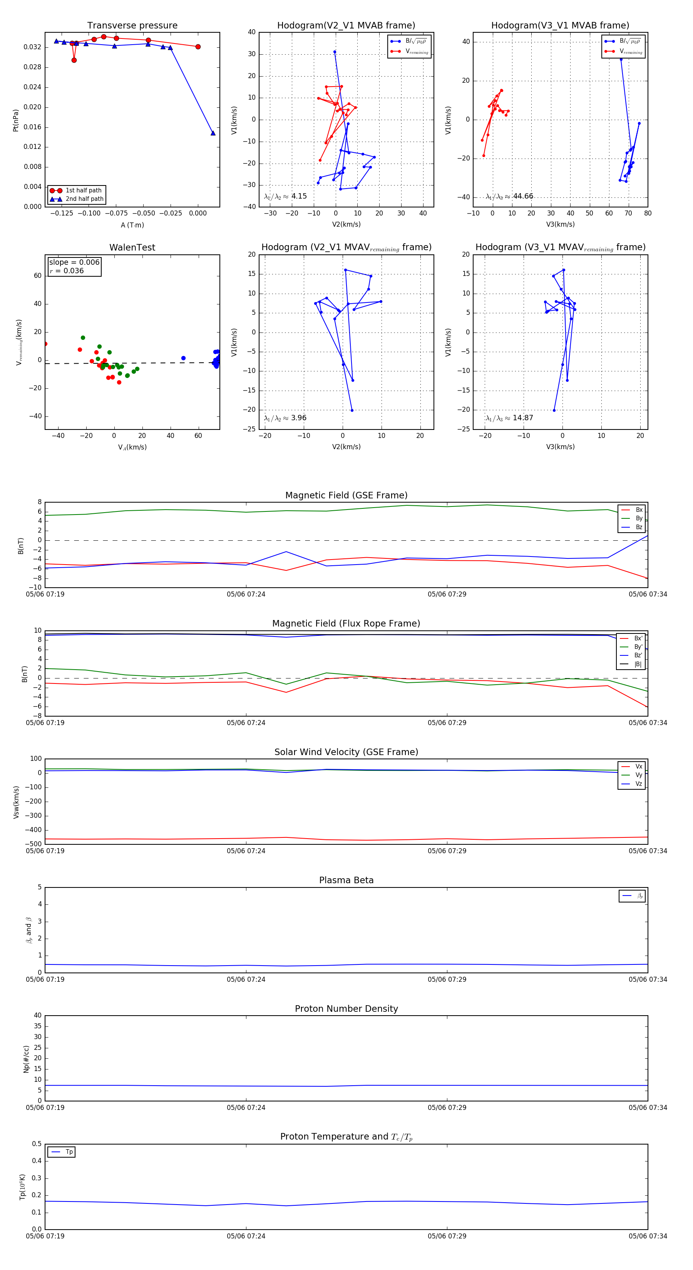This screenshot has width=693, height=1270.
Task: Click the 'Hodogram(V3_V1 MVAB frame)' title
Action: pyautogui.click(x=560, y=25)
